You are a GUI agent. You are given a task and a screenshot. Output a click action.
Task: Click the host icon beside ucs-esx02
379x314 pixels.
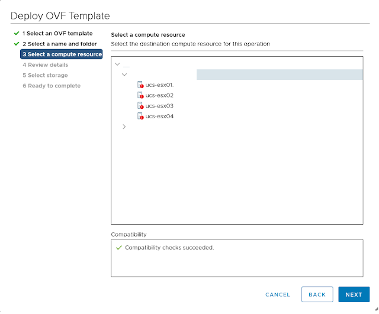point(140,95)
